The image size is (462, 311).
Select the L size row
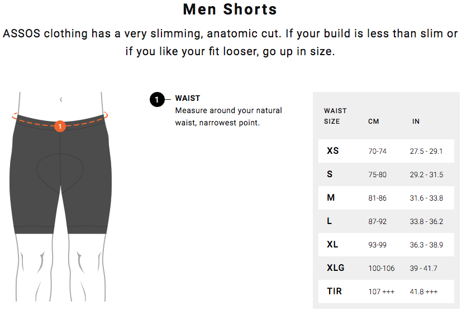[x=386, y=221]
